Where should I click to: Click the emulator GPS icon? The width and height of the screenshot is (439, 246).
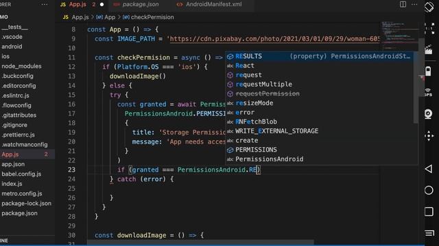coord(428,92)
